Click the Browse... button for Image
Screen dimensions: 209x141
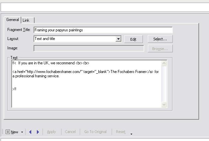pos(160,49)
